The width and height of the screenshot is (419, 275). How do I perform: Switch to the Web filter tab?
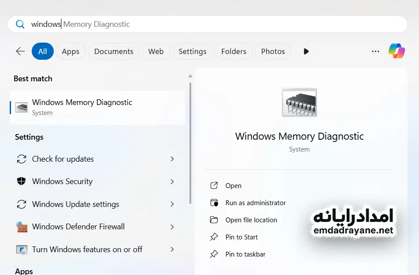(x=156, y=51)
